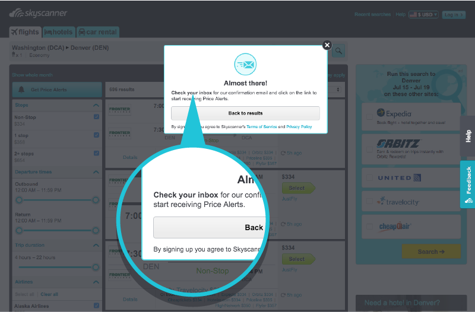Check the United checkbox
The height and width of the screenshot is (312, 475).
[x=369, y=177]
